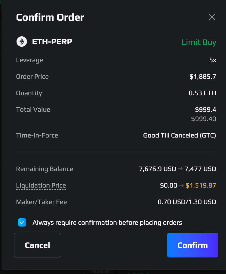Click the 5x leverage value
Screen dimensions: 226x274
[213, 60]
